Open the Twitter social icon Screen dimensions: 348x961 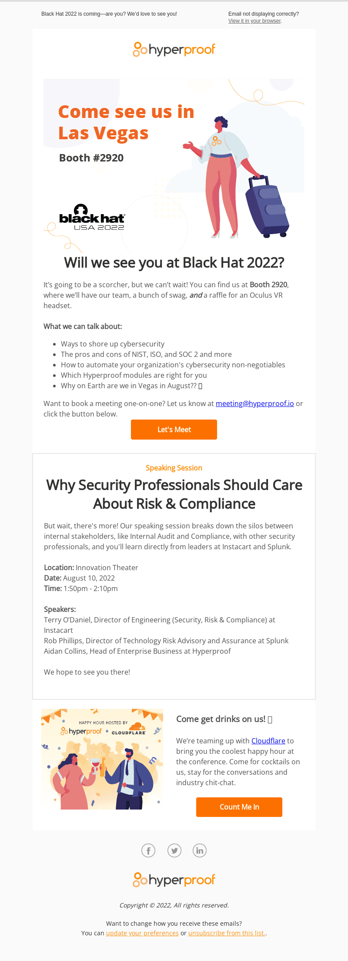coord(174,850)
